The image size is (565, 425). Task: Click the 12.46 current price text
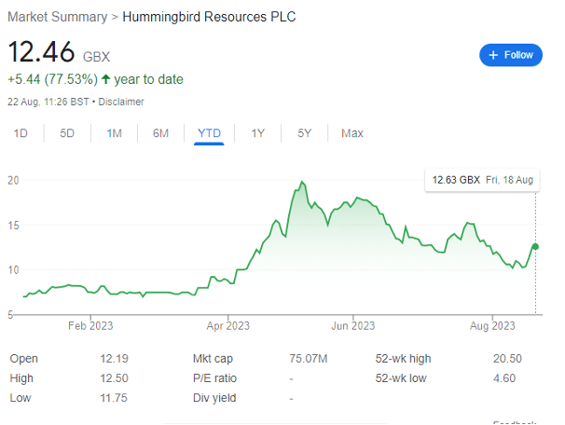coord(41,52)
